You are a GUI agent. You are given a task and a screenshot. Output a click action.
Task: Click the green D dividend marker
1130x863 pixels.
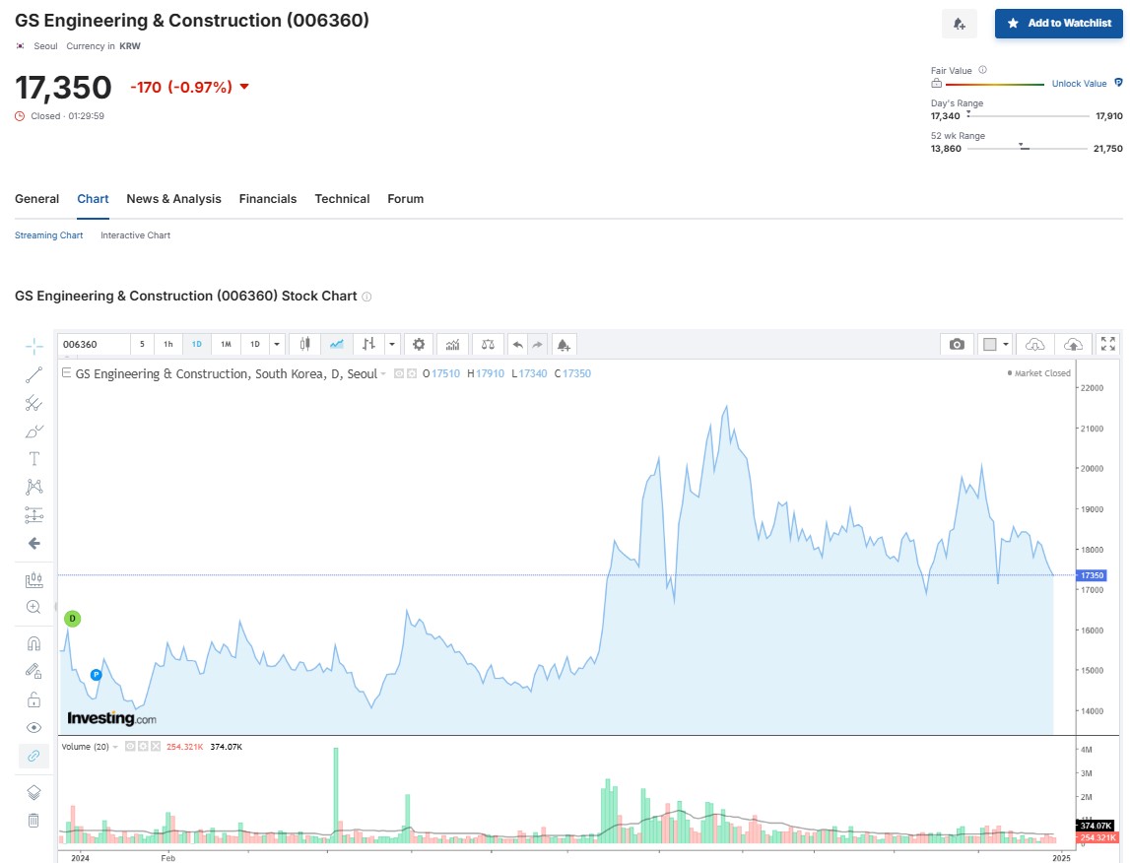click(72, 619)
